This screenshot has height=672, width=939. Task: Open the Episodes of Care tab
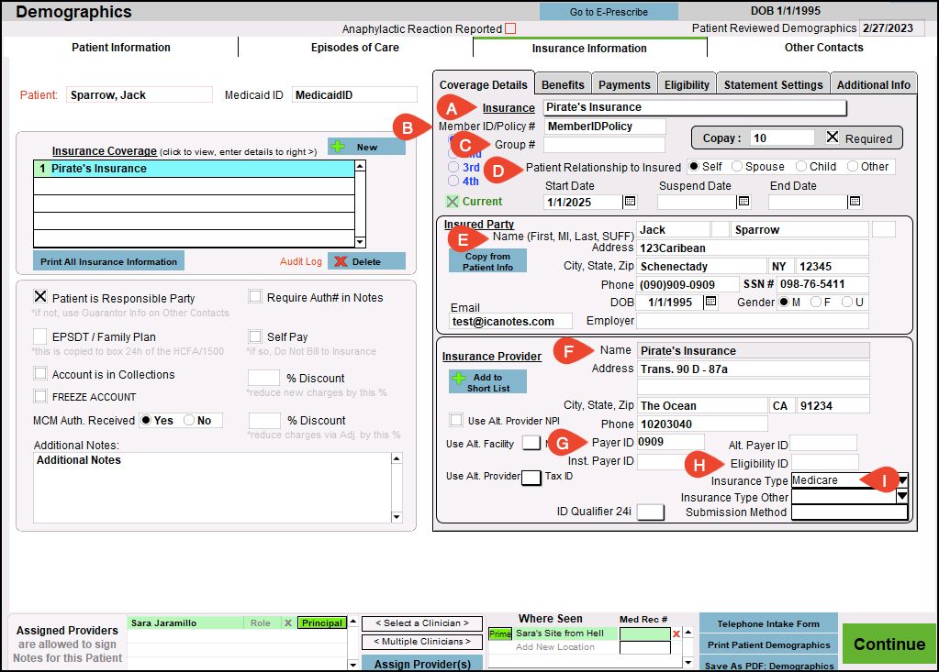point(354,48)
